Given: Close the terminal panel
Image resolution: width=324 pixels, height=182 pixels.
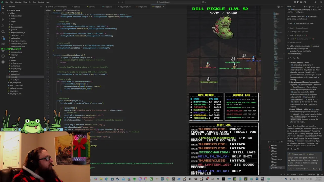Looking at the screenshot, I should (x=282, y=142).
